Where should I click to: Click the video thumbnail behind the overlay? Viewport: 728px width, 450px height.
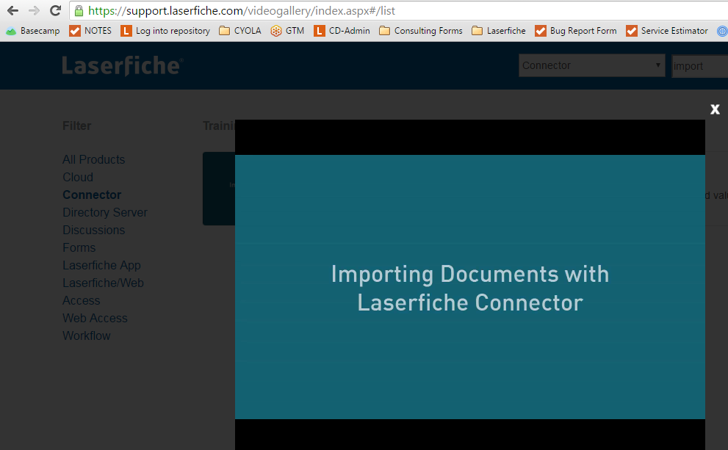coord(219,189)
